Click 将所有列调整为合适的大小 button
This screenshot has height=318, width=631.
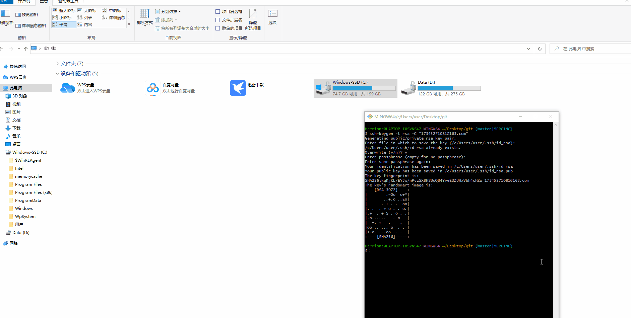[x=182, y=28]
